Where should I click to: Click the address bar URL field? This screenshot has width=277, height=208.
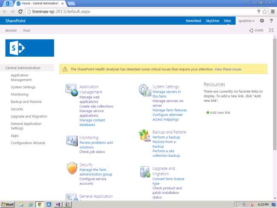click(141, 12)
